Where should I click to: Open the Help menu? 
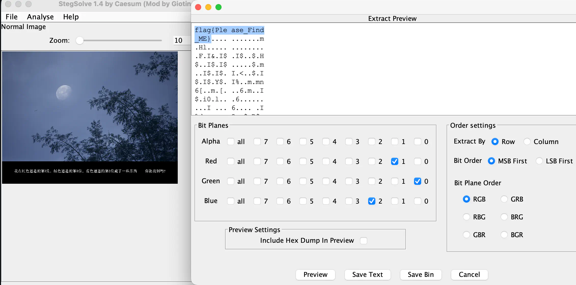tap(71, 17)
